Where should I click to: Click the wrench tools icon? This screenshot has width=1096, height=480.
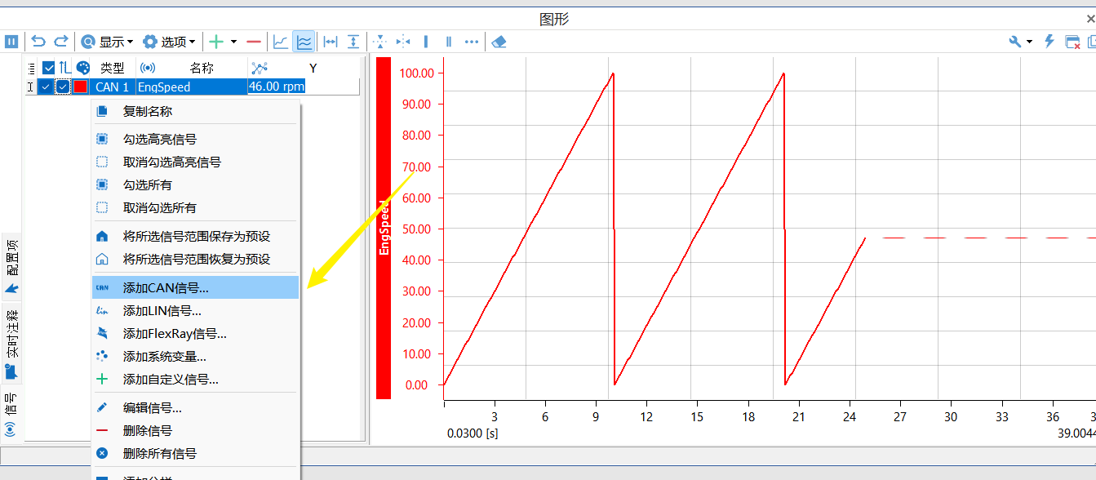coord(1015,41)
